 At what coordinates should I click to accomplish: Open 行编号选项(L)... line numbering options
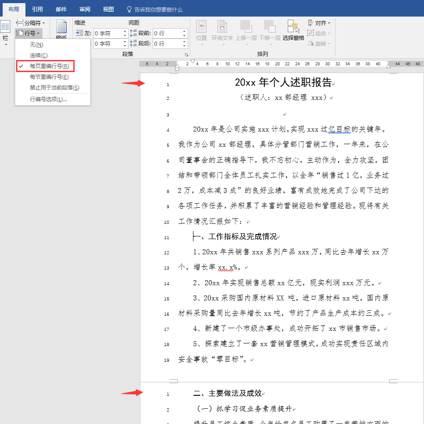tap(48, 99)
